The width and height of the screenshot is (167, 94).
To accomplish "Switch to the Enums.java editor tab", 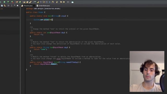I will pyautogui.click(x=28, y=6).
